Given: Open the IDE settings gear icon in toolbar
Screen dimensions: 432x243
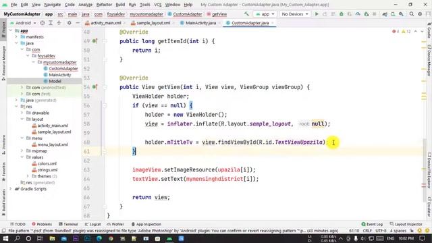Looking at the screenshot, I should click(x=420, y=13).
